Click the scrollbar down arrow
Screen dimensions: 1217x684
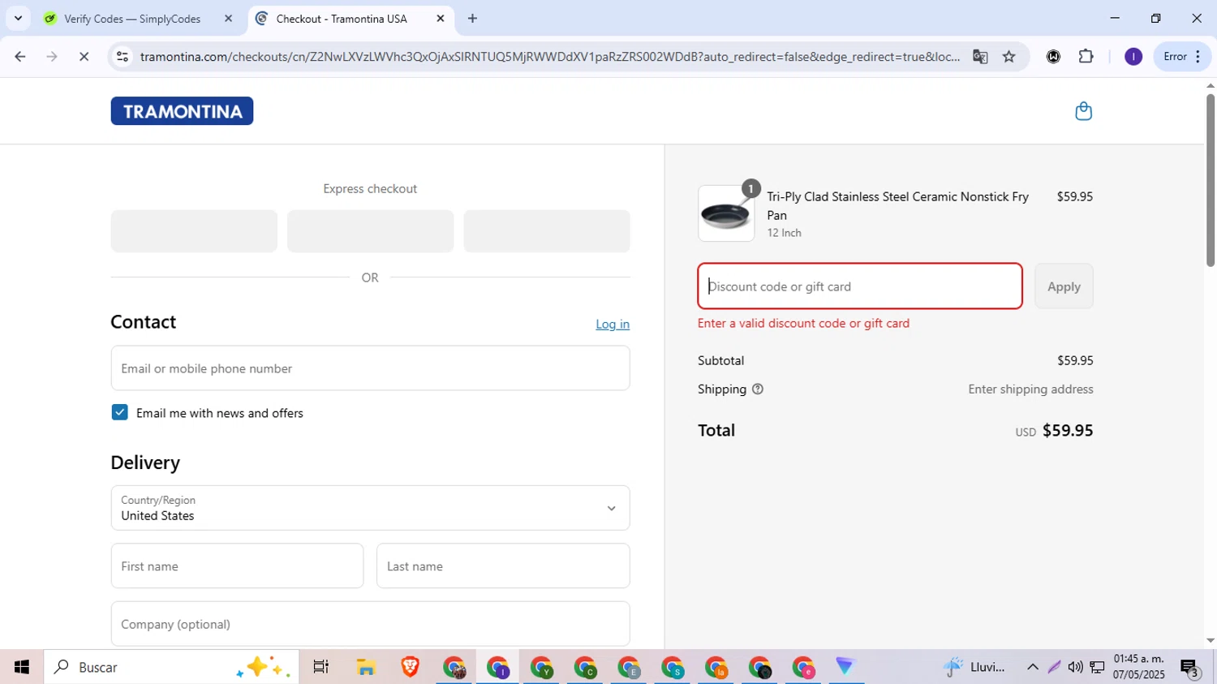pos(1211,641)
